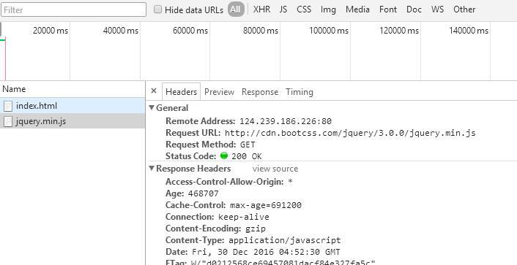
Task: Filter requests by XHR
Action: 262,9
